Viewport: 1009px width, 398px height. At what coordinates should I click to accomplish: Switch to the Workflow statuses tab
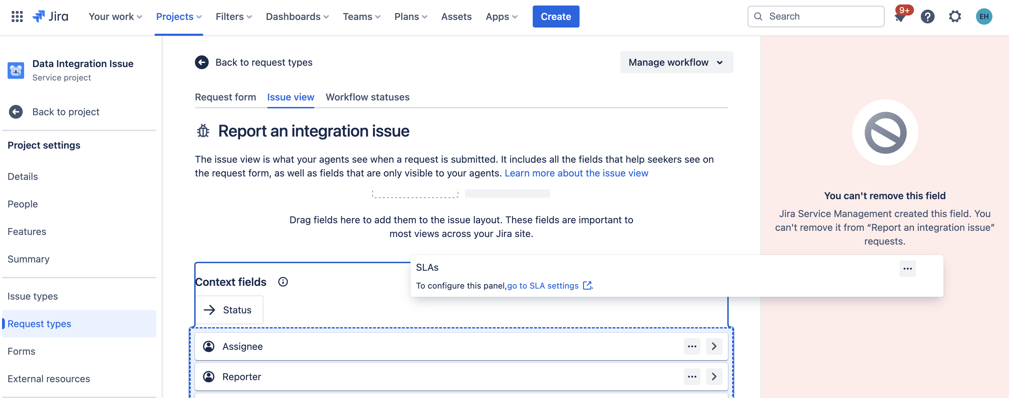click(367, 97)
